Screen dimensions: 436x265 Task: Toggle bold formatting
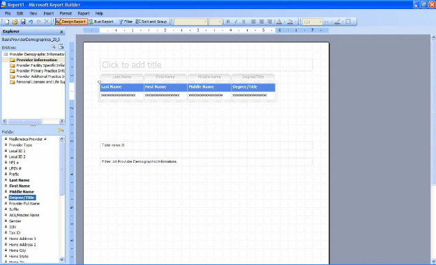pos(228,22)
